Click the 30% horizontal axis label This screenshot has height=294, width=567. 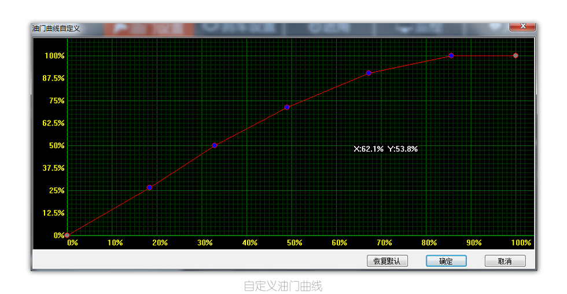[205, 242]
